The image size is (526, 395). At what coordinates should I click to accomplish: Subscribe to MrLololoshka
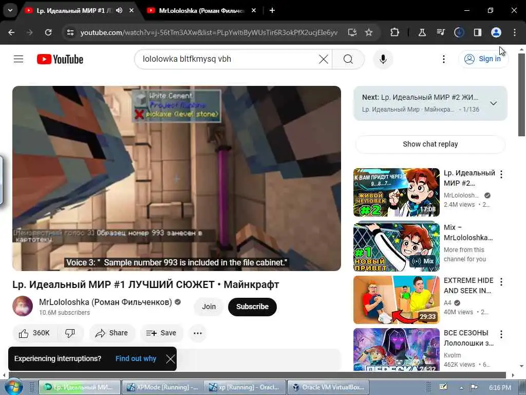point(252,307)
